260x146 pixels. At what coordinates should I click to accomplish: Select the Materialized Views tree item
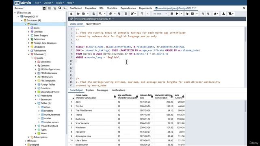point(50,92)
